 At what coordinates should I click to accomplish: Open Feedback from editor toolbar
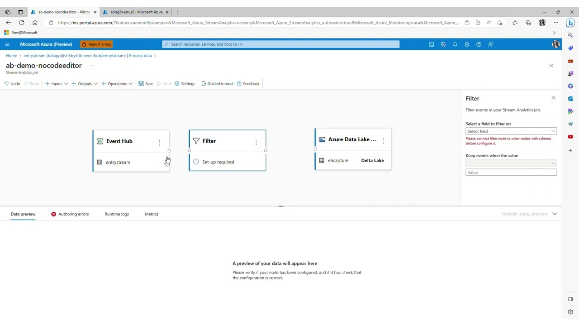tap(248, 84)
